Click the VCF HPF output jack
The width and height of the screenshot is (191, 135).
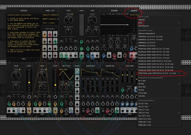(x=97, y=56)
